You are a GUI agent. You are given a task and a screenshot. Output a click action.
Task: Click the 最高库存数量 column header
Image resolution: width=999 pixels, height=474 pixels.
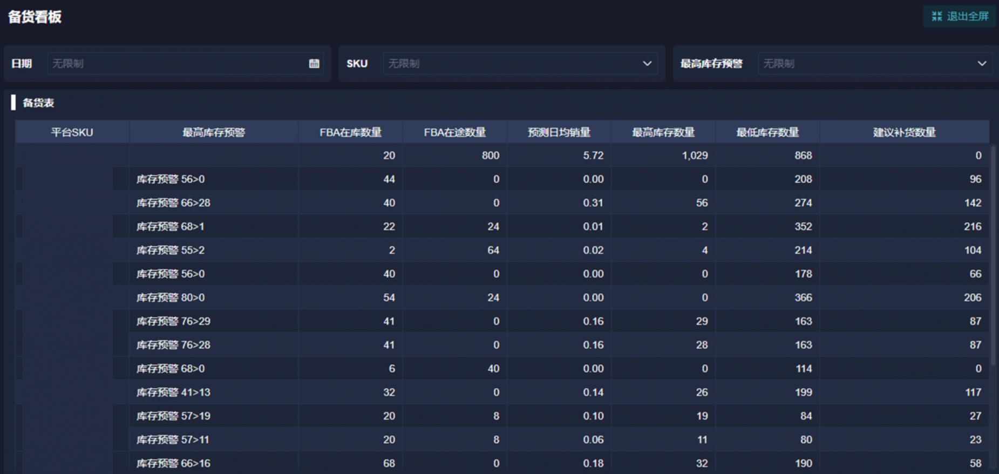pyautogui.click(x=663, y=132)
